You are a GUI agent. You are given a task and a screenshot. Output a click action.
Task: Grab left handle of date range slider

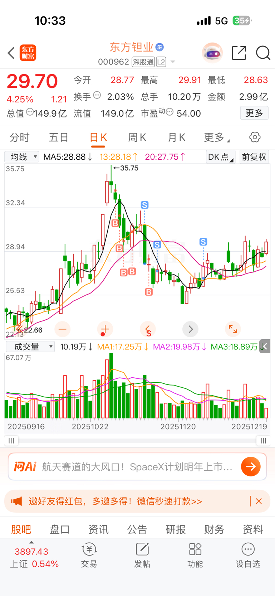coord(11,441)
